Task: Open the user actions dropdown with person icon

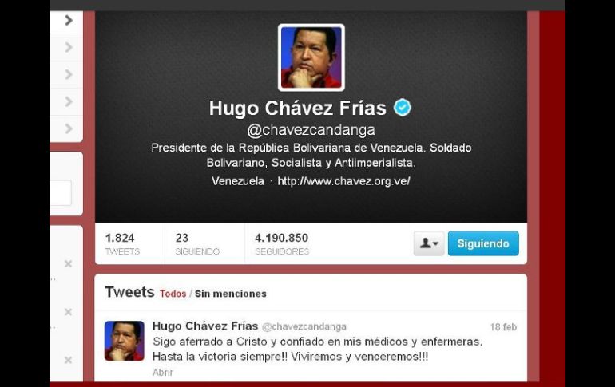Action: point(429,243)
